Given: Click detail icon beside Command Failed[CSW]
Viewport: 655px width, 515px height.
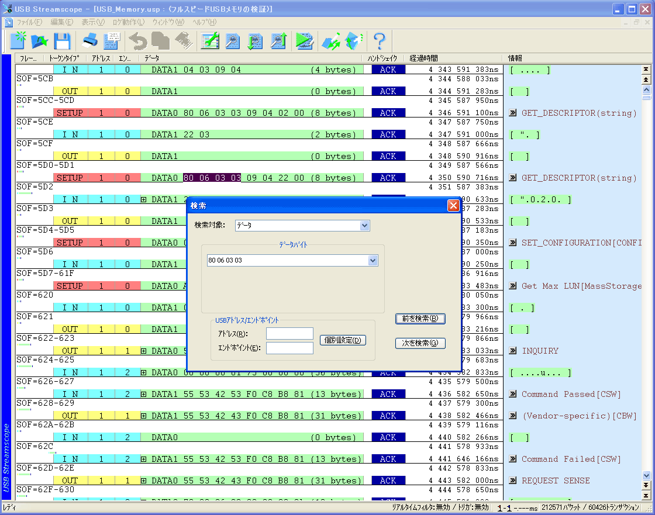Looking at the screenshot, I should (x=512, y=459).
